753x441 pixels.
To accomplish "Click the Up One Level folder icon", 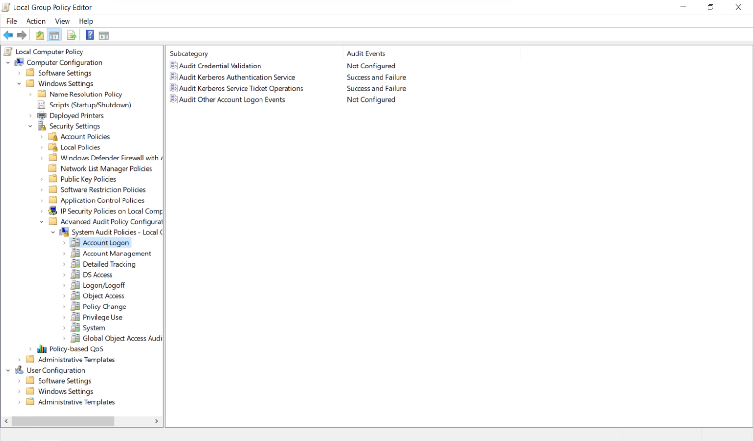I will (40, 35).
